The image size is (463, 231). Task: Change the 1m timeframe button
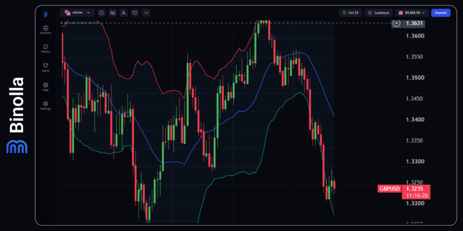(146, 13)
